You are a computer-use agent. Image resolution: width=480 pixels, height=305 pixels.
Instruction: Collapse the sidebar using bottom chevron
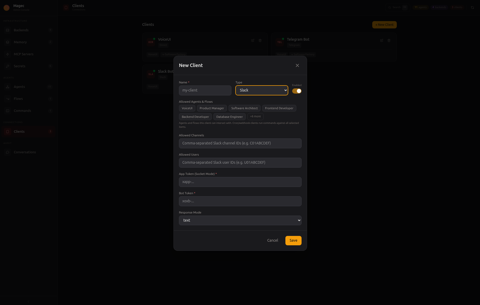28,302
